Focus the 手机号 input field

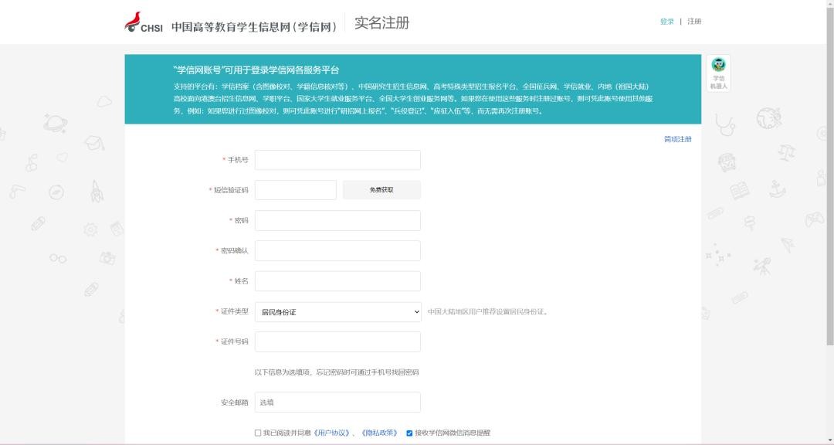pos(337,160)
